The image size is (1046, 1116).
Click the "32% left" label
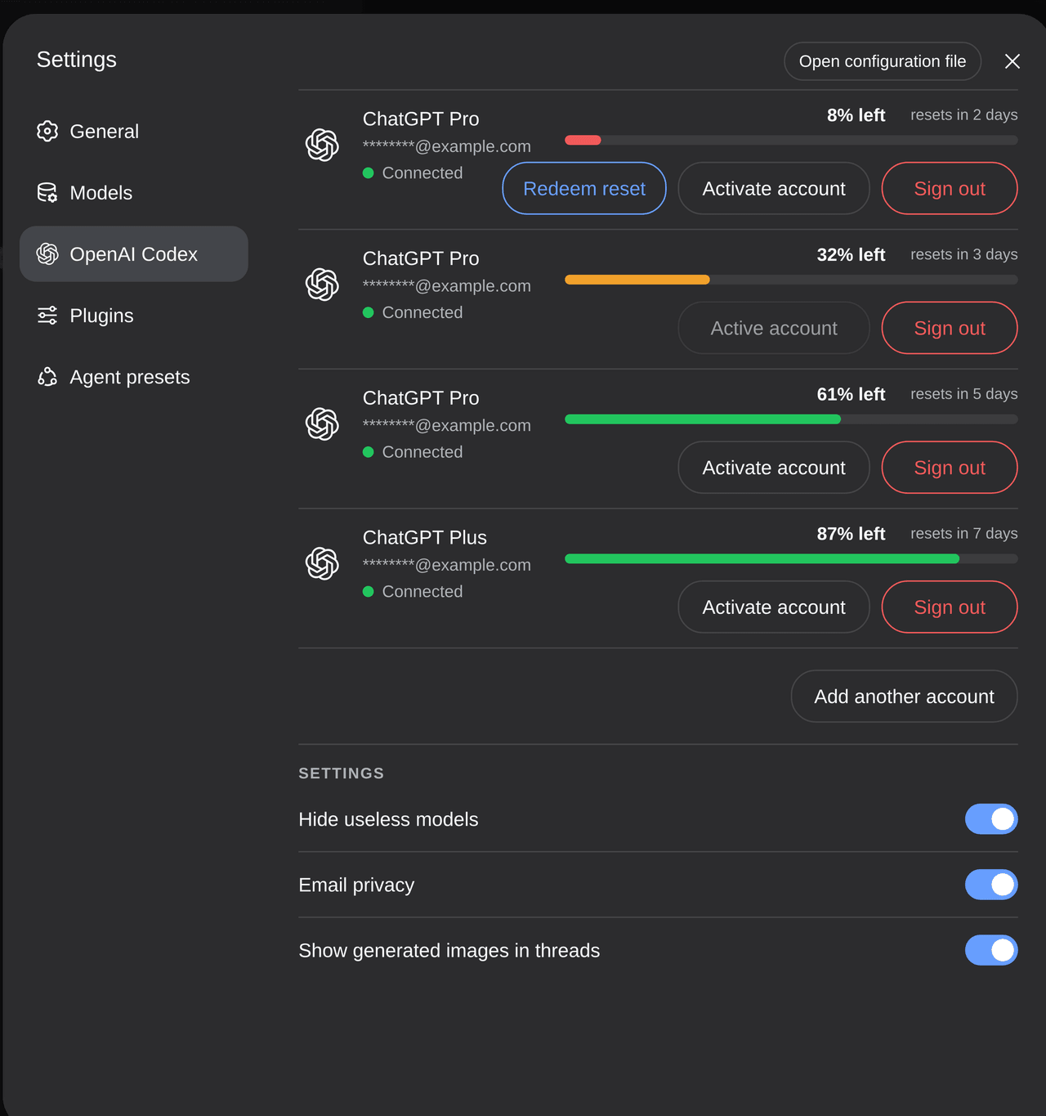(851, 255)
